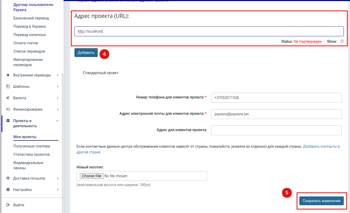Click the project phone number field
The image size is (350, 213).
pyautogui.click(x=276, y=98)
